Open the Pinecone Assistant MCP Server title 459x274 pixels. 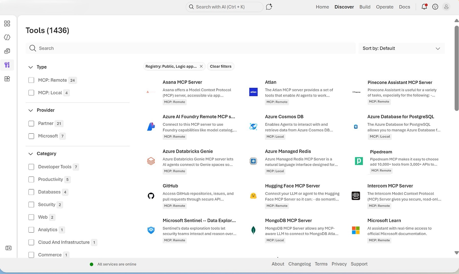pyautogui.click(x=400, y=82)
